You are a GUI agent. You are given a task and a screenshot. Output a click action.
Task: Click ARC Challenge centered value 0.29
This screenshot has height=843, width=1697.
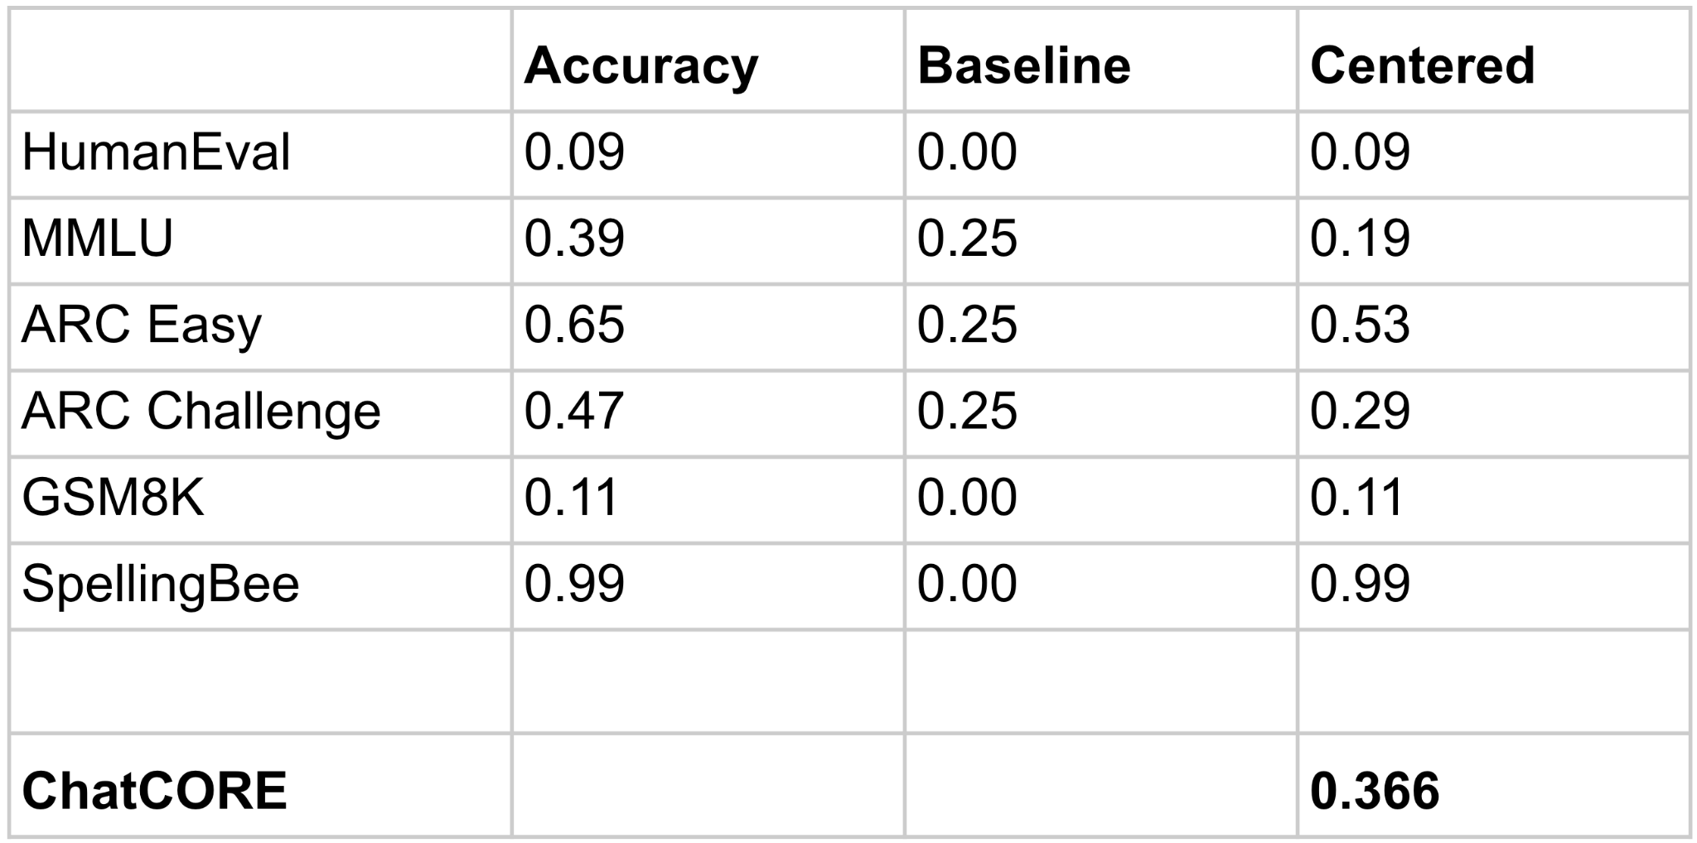[x=1360, y=412]
